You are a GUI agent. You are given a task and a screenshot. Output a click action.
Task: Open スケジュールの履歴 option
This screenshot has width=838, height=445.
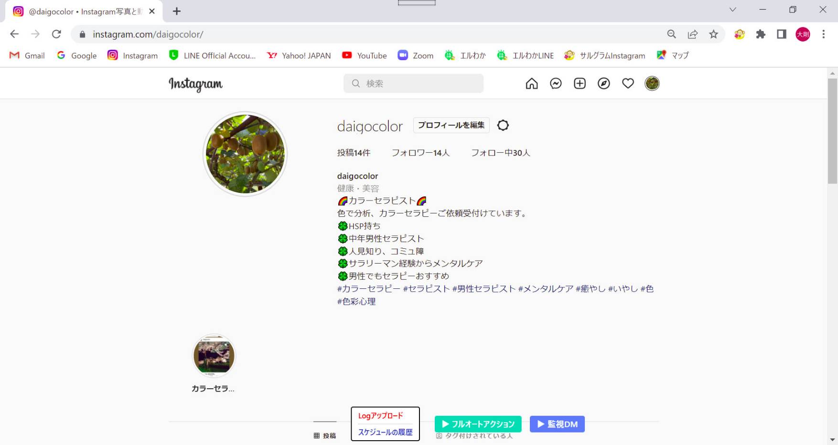click(x=385, y=432)
